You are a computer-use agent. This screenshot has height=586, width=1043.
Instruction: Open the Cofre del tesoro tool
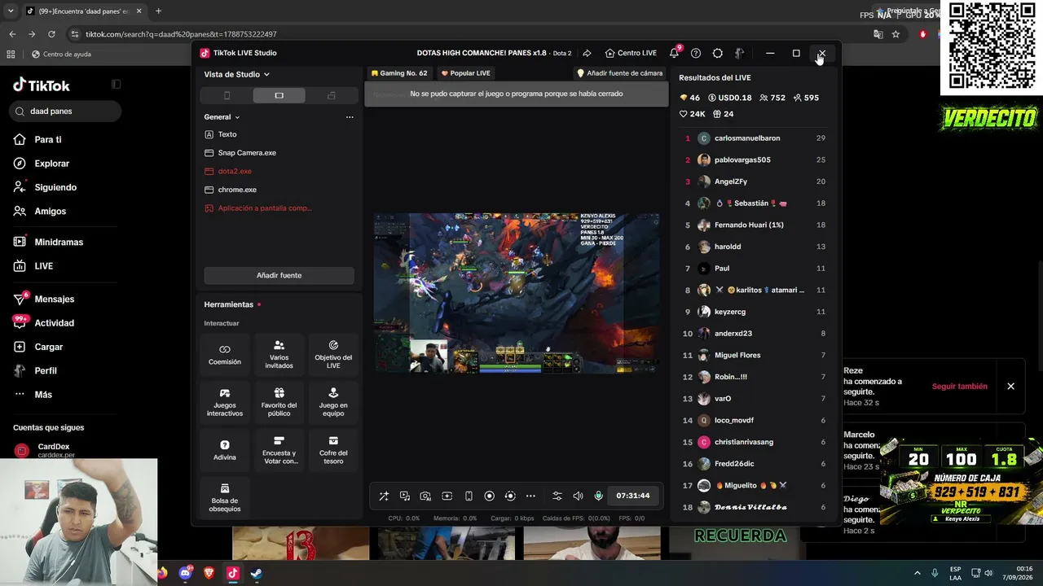tap(333, 450)
